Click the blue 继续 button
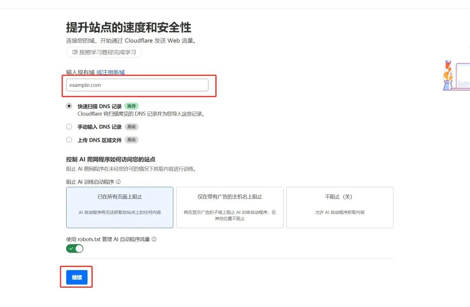This screenshot has width=470, height=307. [77, 277]
